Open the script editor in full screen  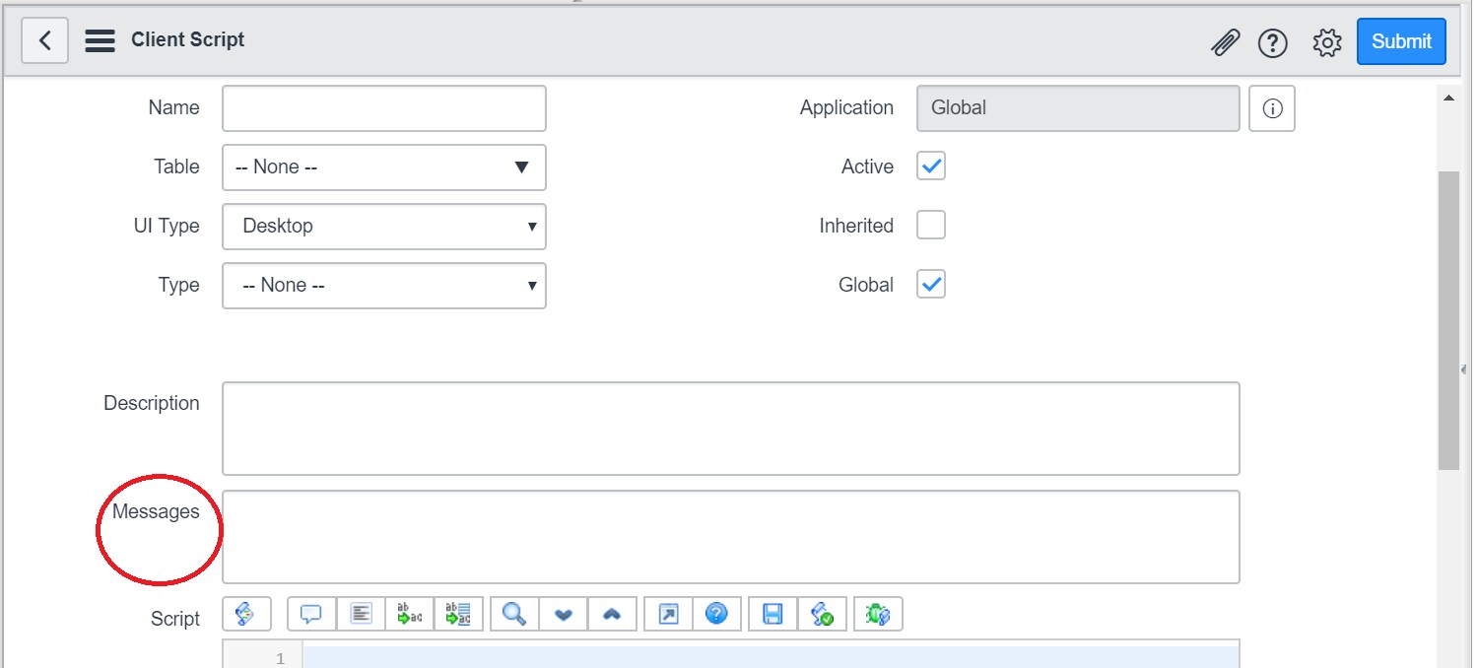[667, 613]
